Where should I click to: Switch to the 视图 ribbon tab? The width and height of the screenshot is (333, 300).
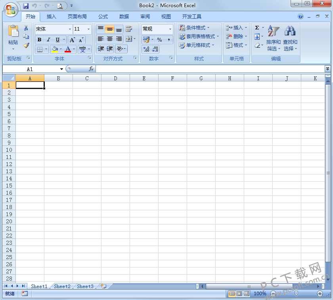[x=166, y=17]
